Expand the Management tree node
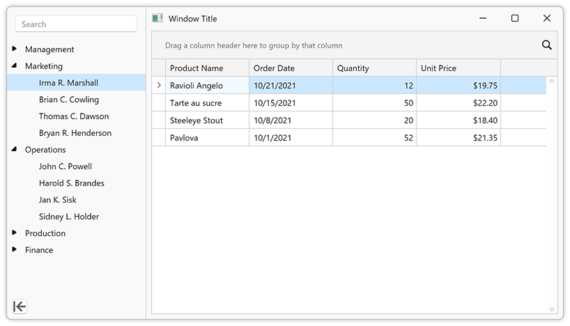The height and width of the screenshot is (326, 570). (15, 49)
